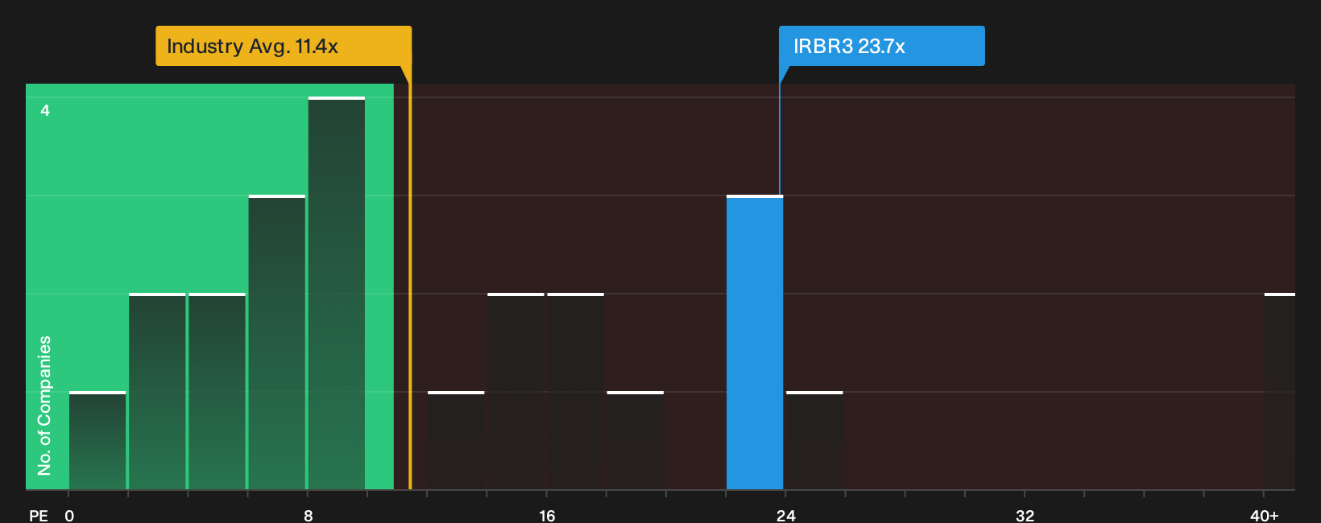The image size is (1321, 523).
Task: Click the x-axis label 8
Action: (309, 515)
